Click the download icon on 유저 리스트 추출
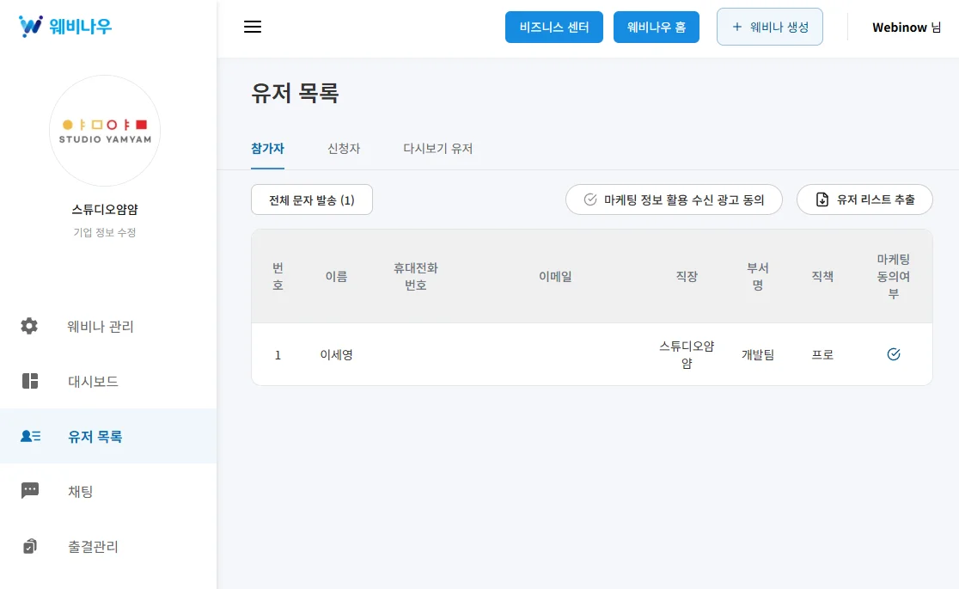 tap(822, 199)
